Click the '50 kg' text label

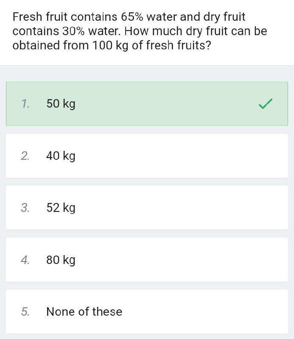60,103
